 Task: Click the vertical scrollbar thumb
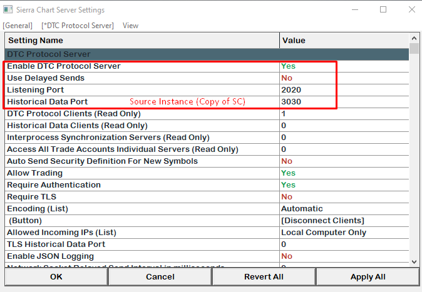tap(414, 48)
